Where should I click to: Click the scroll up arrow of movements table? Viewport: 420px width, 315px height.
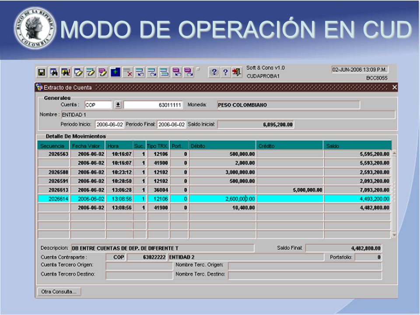pyautogui.click(x=394, y=154)
